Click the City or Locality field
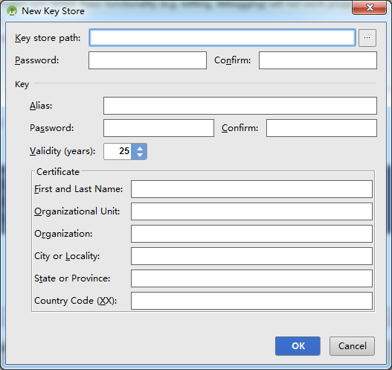This screenshot has height=370, width=392. [x=251, y=256]
